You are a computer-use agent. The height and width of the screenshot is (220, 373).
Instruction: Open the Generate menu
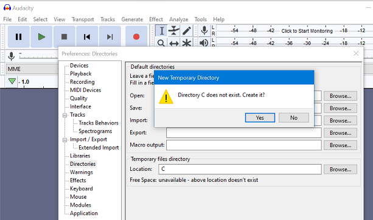(132, 19)
